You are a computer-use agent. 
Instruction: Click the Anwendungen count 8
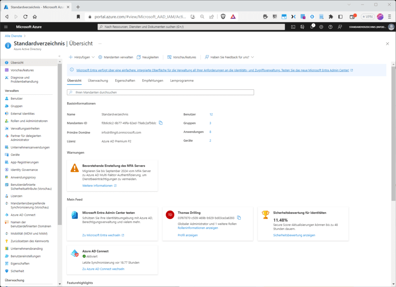click(x=210, y=132)
